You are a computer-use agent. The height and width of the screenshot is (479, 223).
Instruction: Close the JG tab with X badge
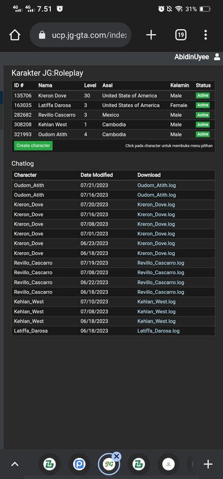click(117, 456)
